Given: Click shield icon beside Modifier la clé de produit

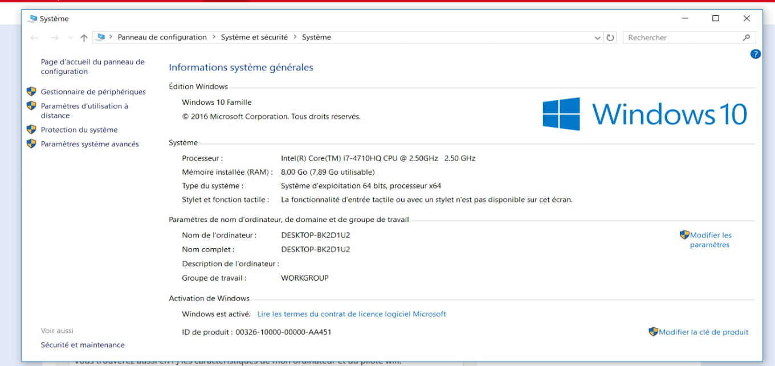Looking at the screenshot, I should 654,331.
